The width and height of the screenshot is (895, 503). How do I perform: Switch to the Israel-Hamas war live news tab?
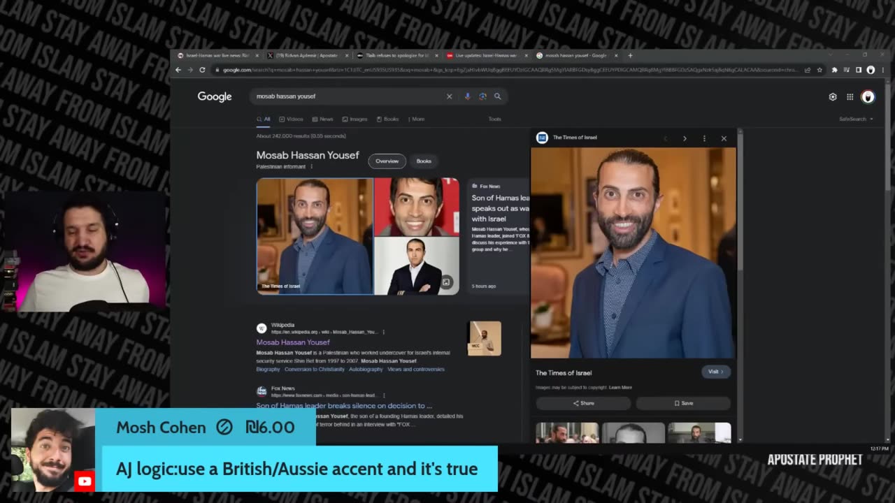click(x=217, y=55)
